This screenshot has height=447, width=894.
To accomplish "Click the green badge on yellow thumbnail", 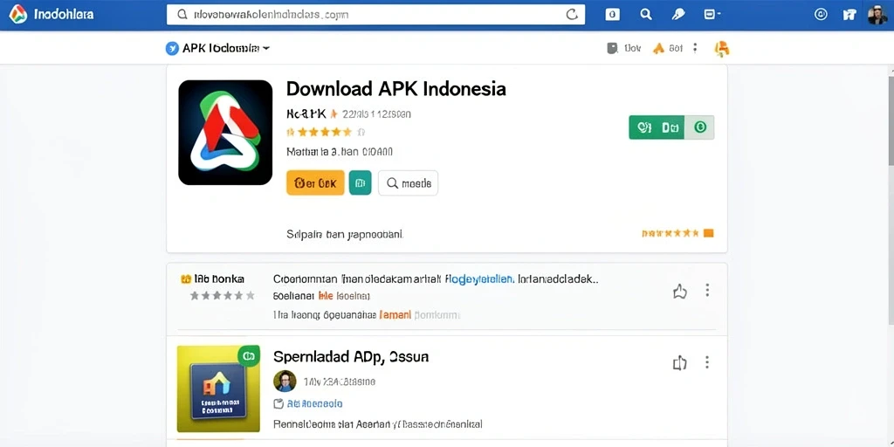I will click(x=249, y=356).
